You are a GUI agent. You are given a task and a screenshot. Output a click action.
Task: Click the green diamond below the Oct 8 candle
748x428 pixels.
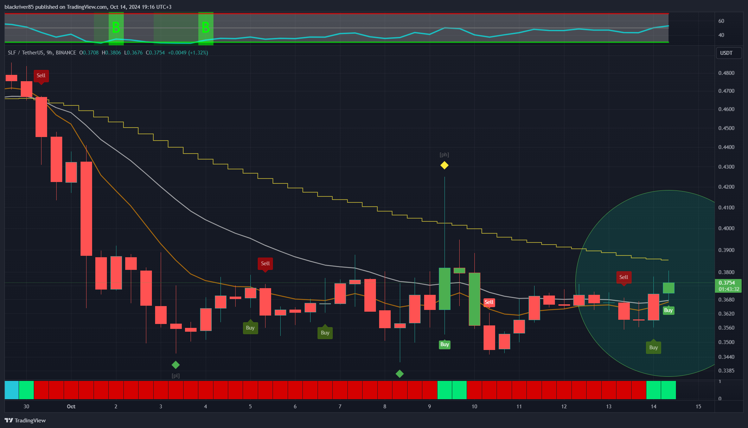point(399,374)
